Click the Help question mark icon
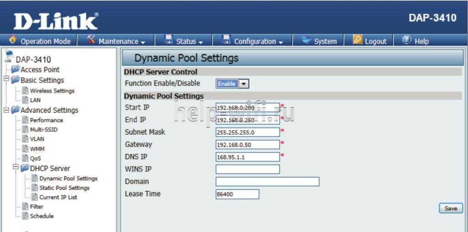468x232 pixels. (407, 41)
